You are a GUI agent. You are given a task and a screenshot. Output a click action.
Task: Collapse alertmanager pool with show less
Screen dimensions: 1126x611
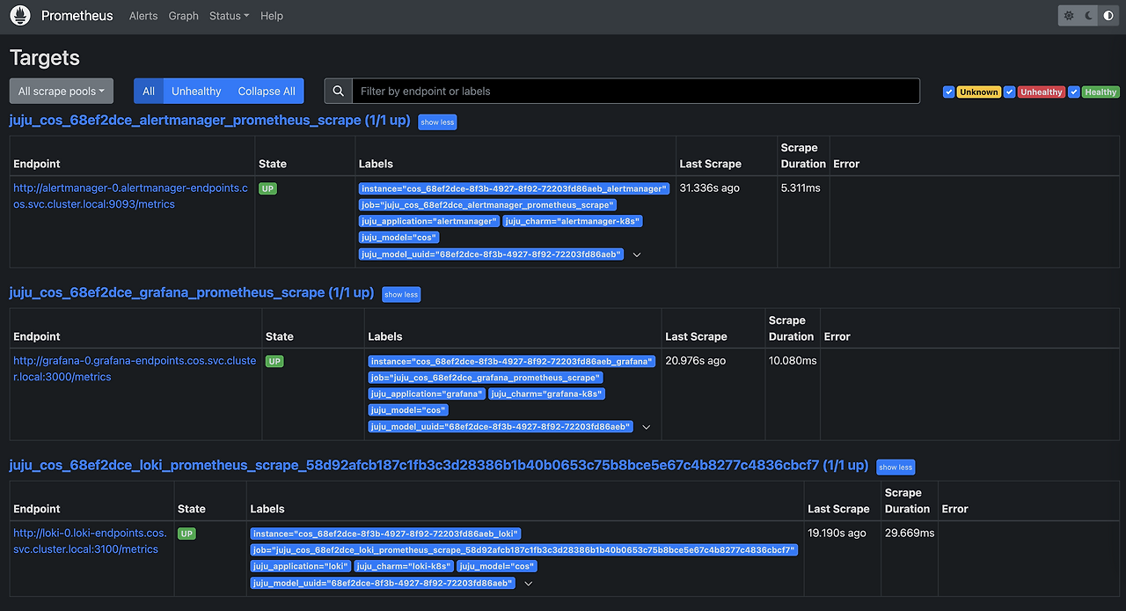(437, 121)
